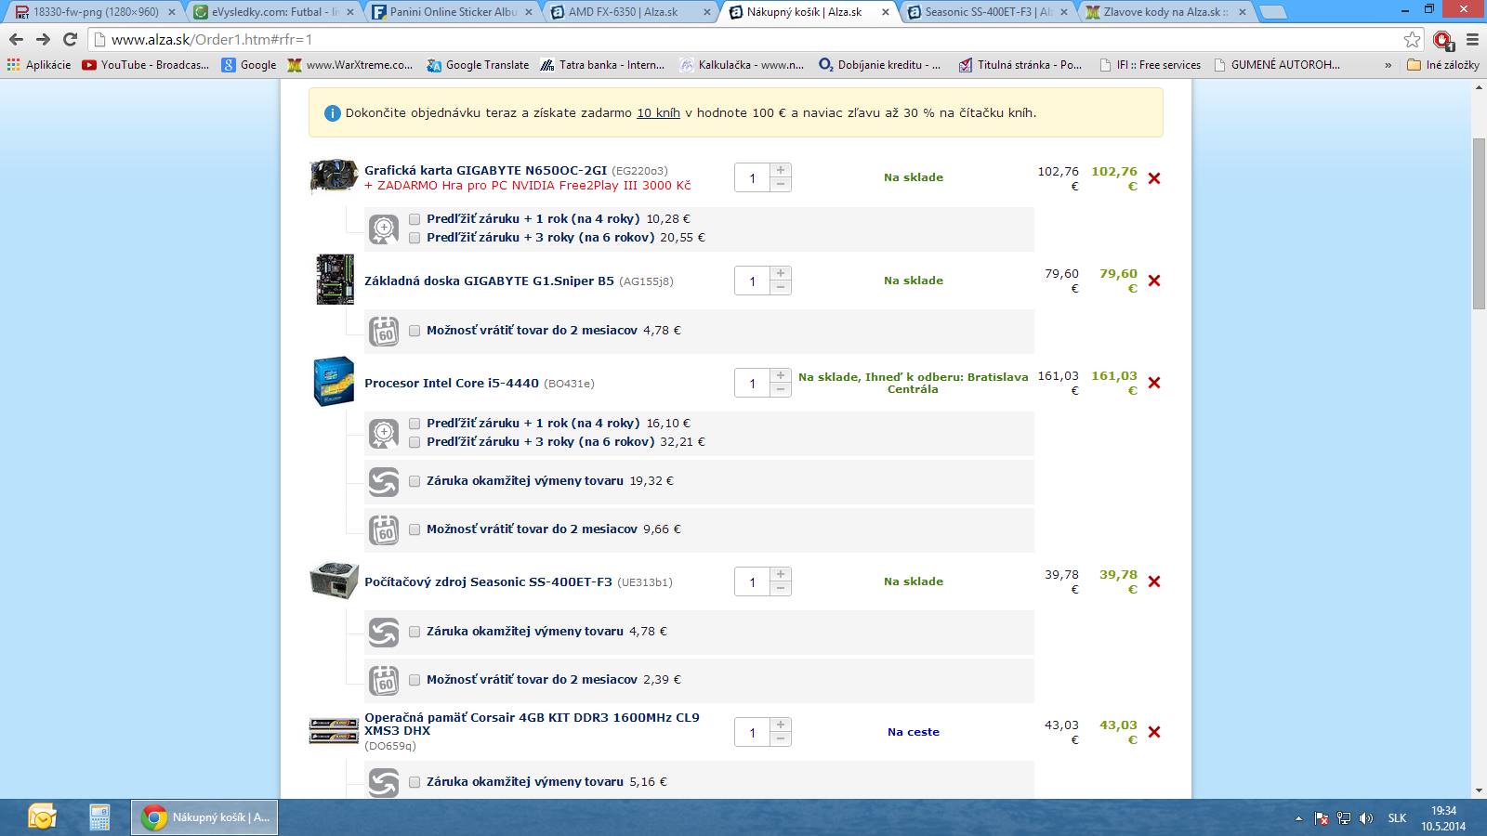Remove the Intel Core i5-4440 processor from cart
This screenshot has width=1487, height=836.
pyautogui.click(x=1154, y=383)
